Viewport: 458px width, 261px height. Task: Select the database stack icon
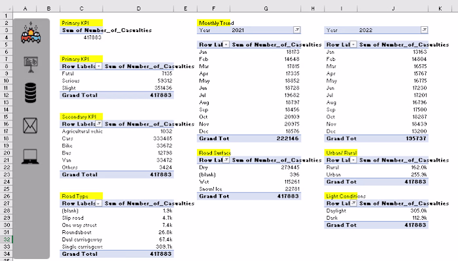click(31, 93)
